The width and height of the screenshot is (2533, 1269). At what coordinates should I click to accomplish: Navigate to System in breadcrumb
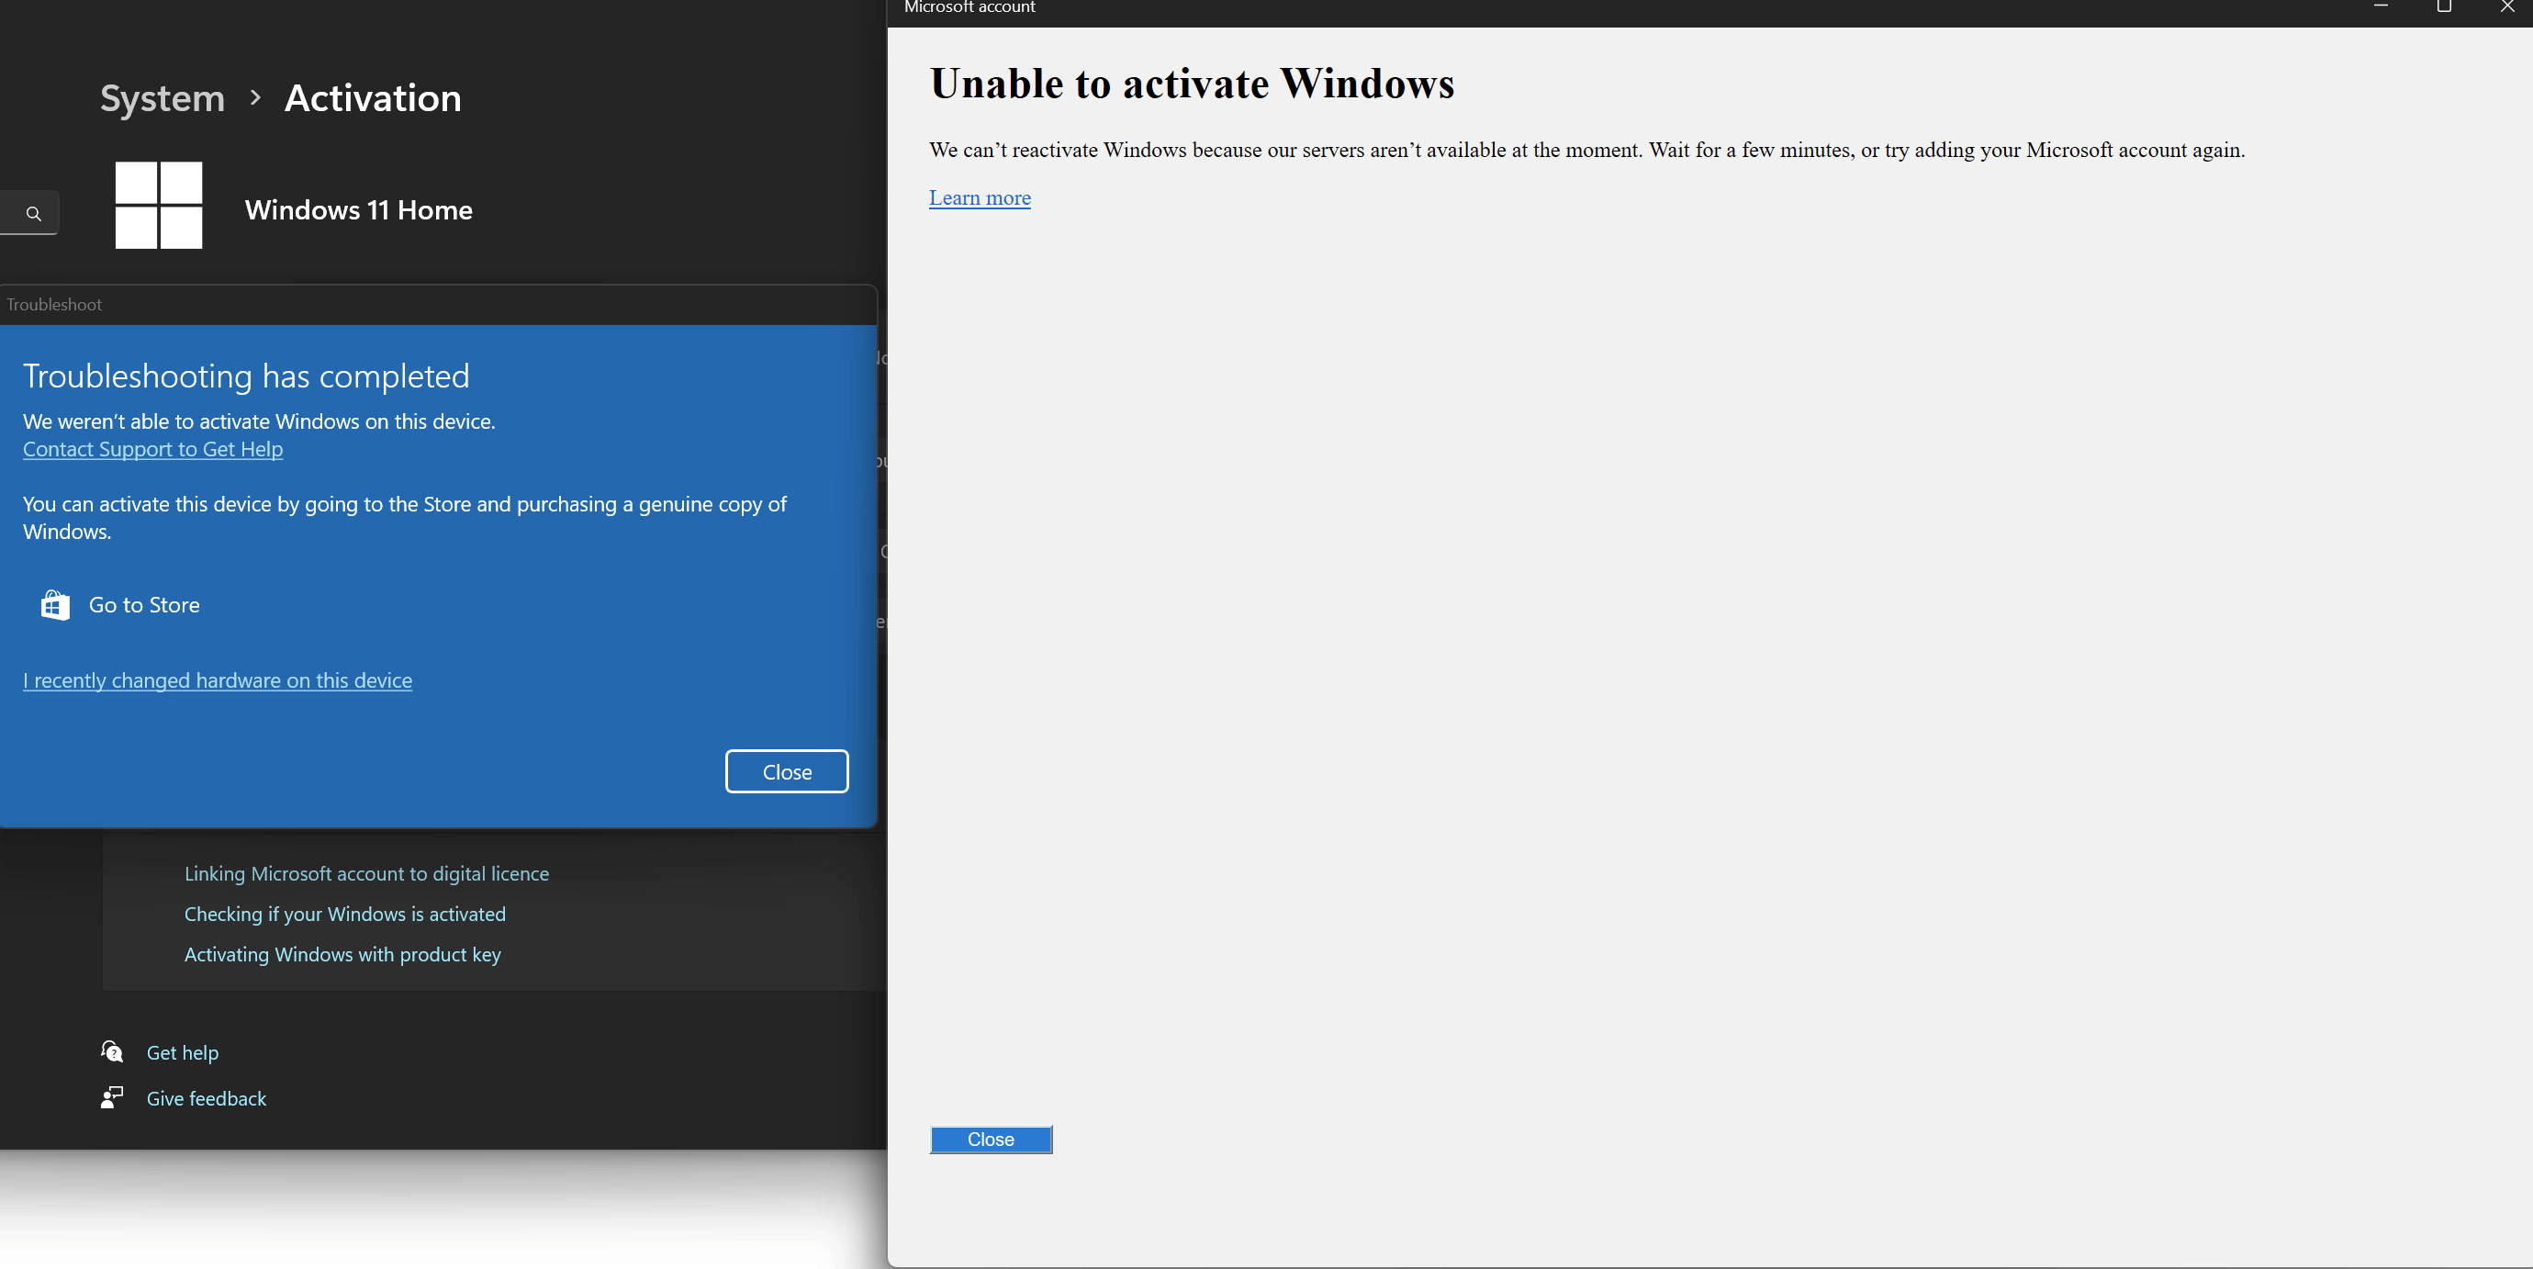pos(163,98)
